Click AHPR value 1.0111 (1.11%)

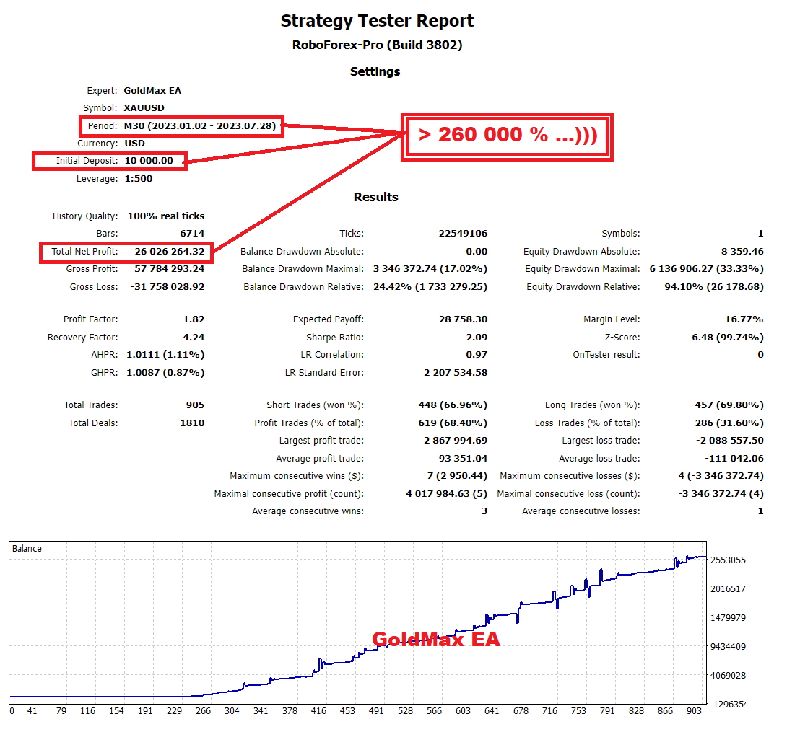165,355
